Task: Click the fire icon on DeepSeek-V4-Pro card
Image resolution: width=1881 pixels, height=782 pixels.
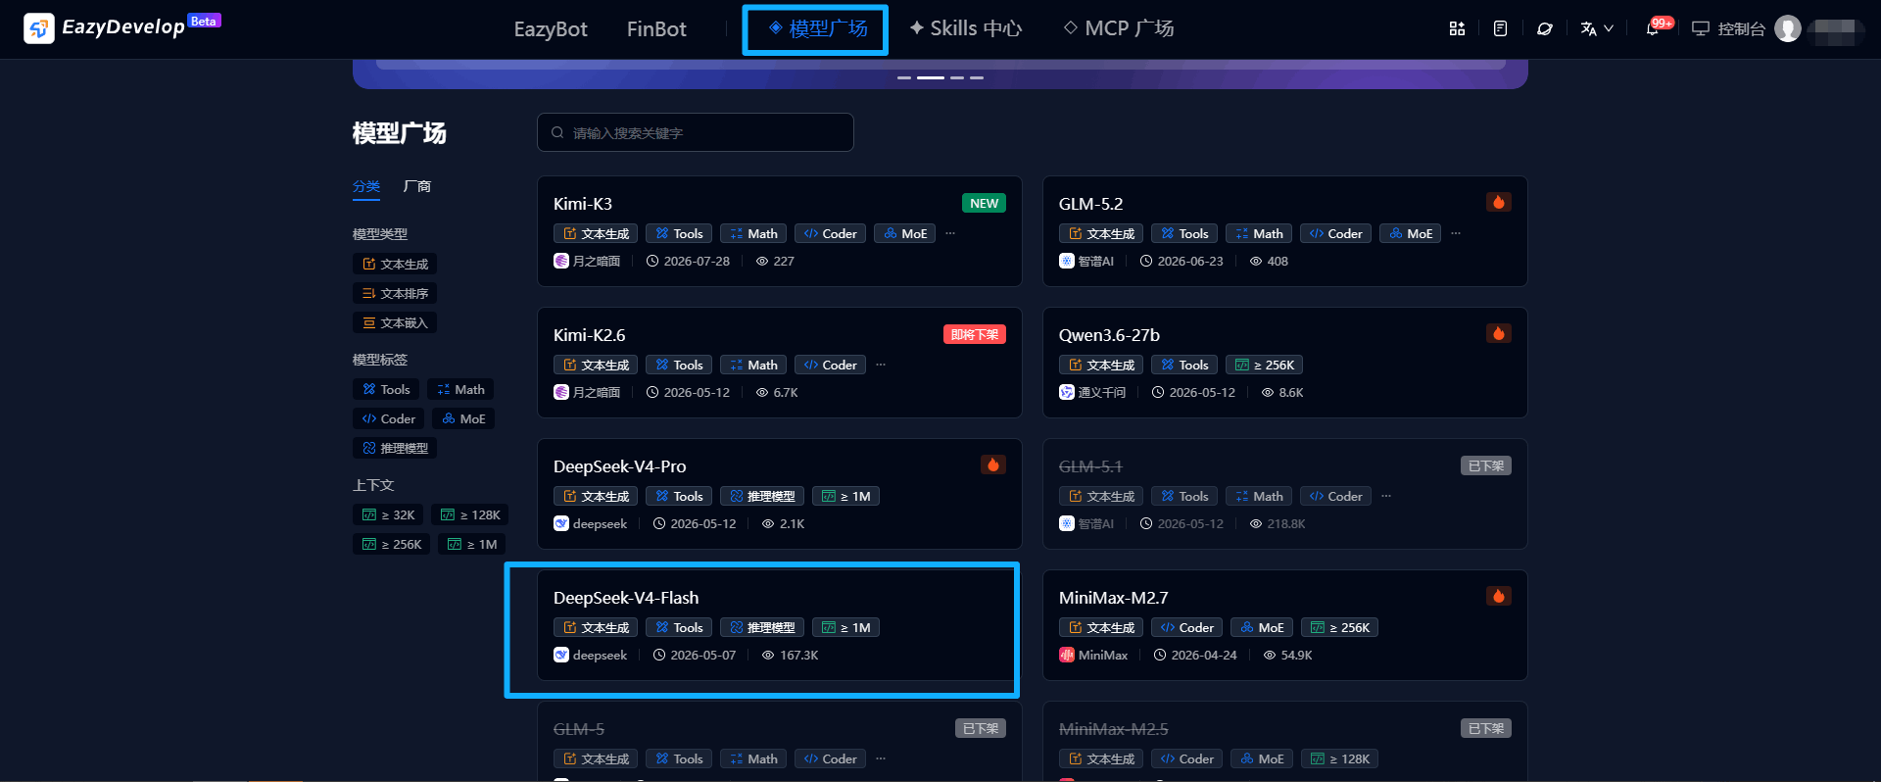Action: point(992,464)
